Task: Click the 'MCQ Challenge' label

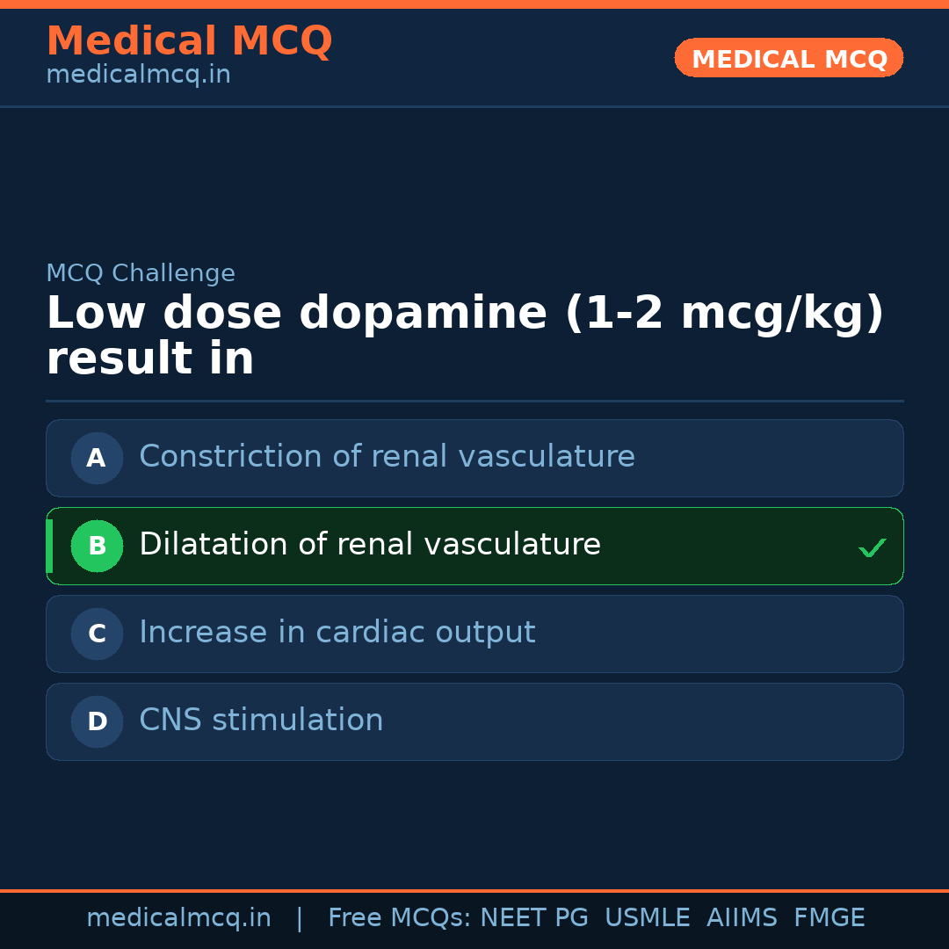Action: [x=141, y=273]
